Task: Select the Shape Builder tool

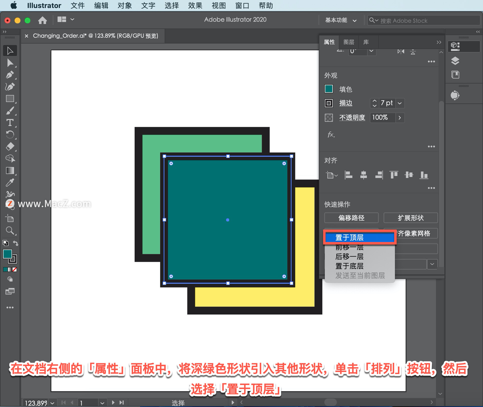Action: click(10, 159)
